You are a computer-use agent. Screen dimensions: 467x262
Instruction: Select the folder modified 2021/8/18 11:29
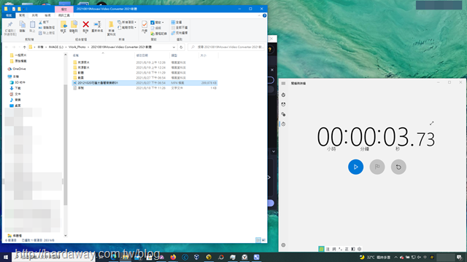[x=144, y=73]
